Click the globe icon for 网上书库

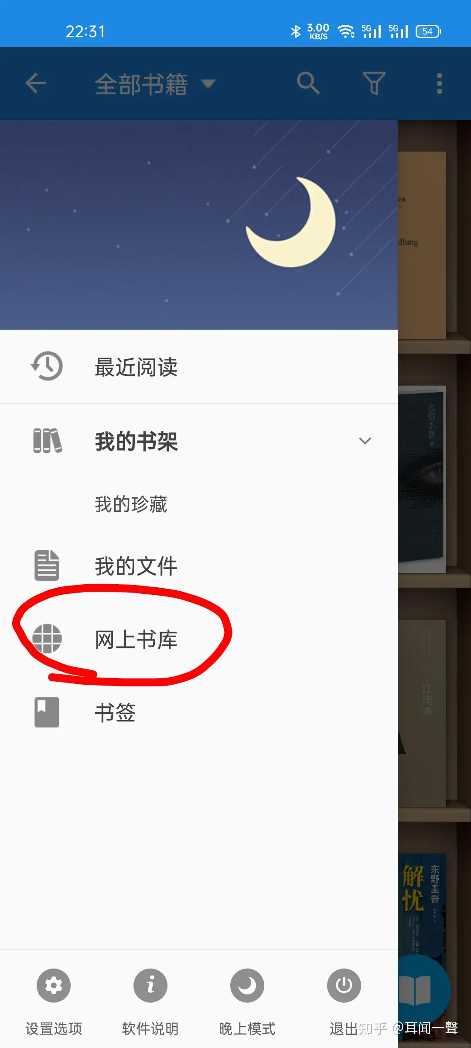47,639
